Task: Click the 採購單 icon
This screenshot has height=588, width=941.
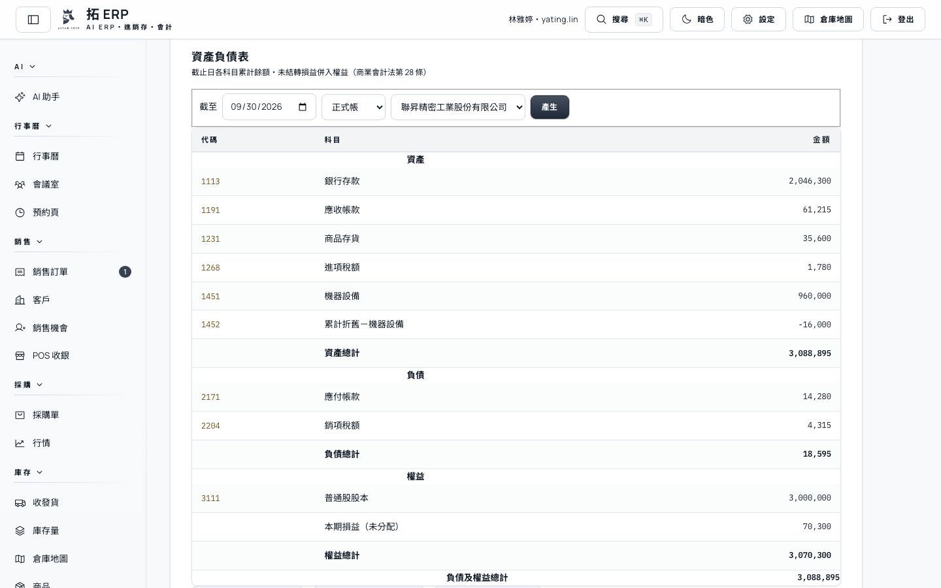Action: [20, 415]
